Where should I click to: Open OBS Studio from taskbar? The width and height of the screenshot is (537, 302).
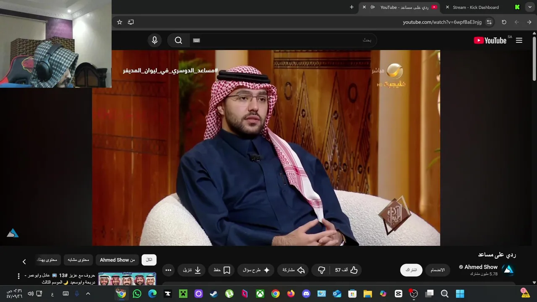pyautogui.click(x=414, y=294)
